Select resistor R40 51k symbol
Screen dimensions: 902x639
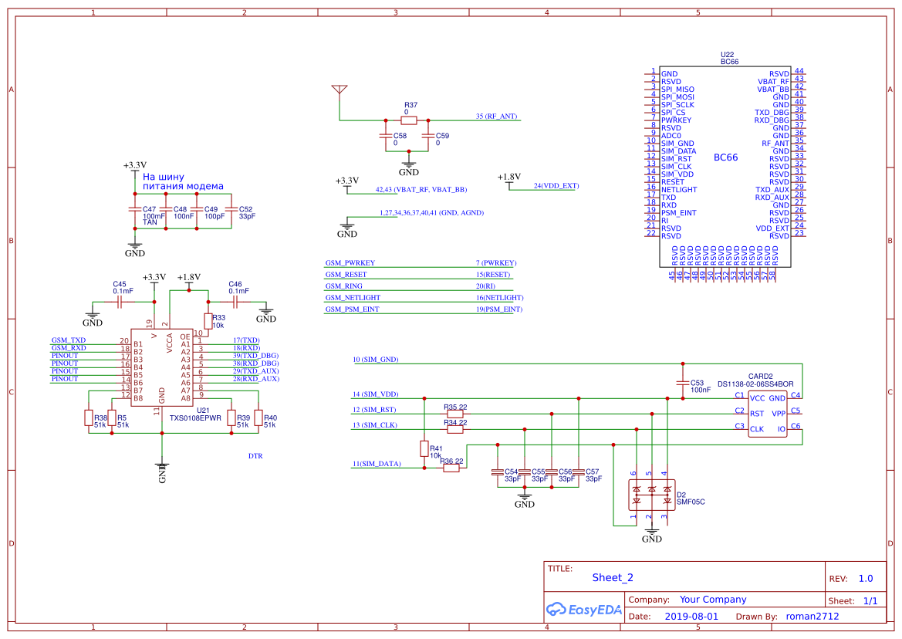tap(258, 418)
